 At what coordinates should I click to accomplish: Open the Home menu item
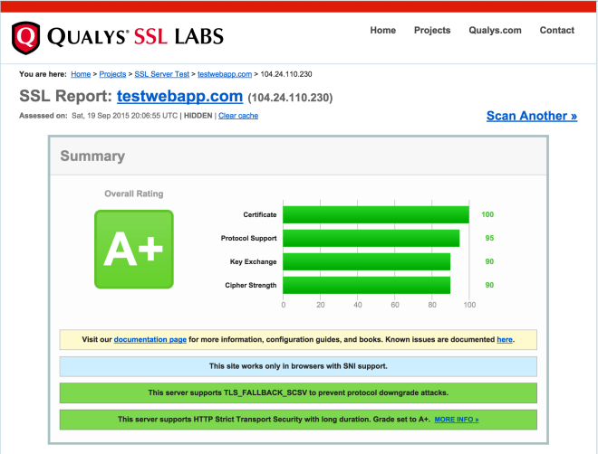coord(382,30)
